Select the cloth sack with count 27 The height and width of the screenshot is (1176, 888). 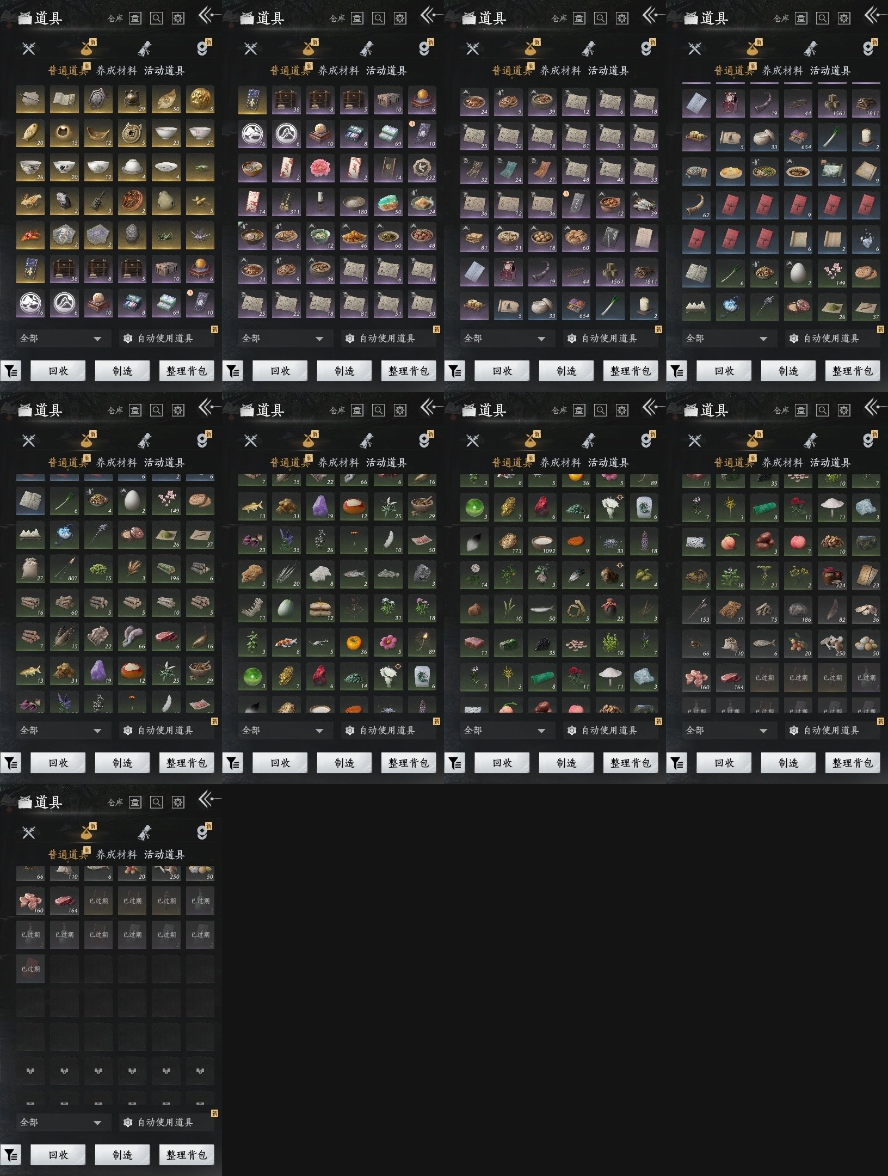click(30, 568)
